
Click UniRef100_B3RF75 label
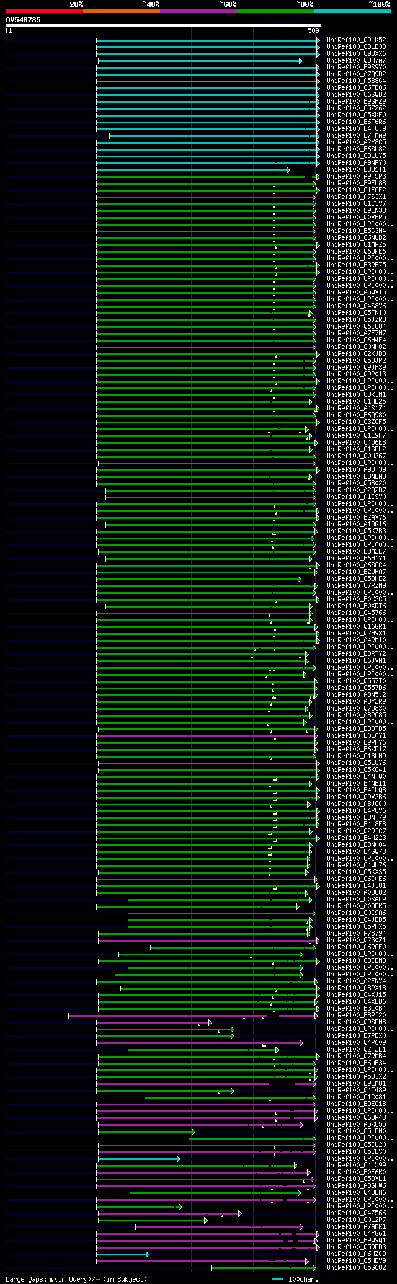point(356,265)
